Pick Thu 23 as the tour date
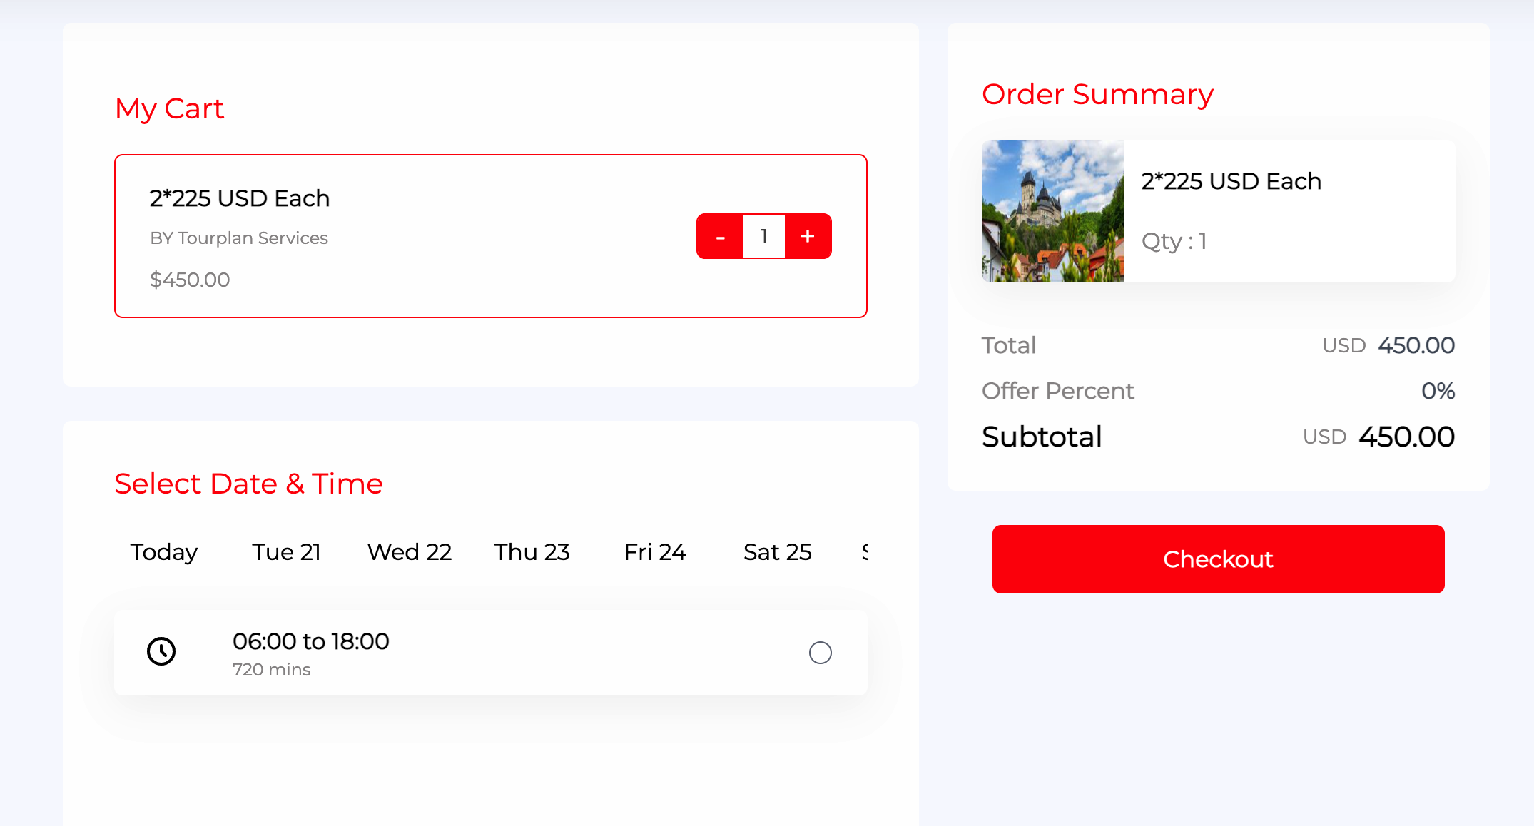The width and height of the screenshot is (1534, 826). click(x=532, y=551)
